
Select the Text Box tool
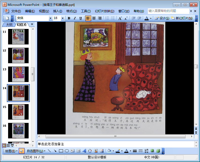[x=73, y=151]
